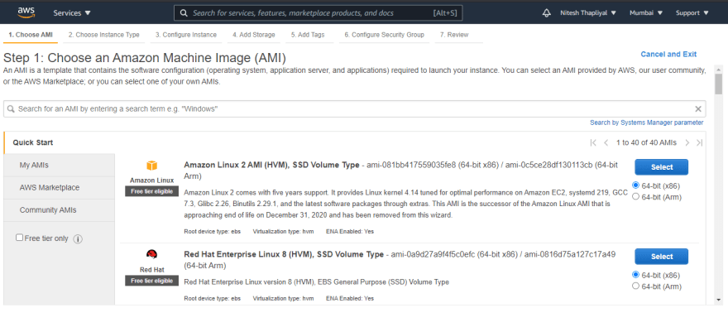This screenshot has height=332, width=728.
Task: Click Free tier eligible badge under Red Hat
Action: (x=152, y=281)
